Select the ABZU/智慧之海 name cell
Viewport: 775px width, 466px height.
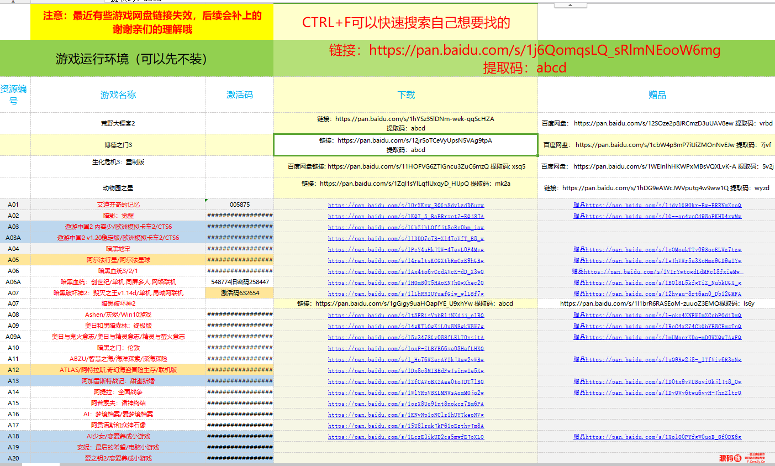pos(118,359)
